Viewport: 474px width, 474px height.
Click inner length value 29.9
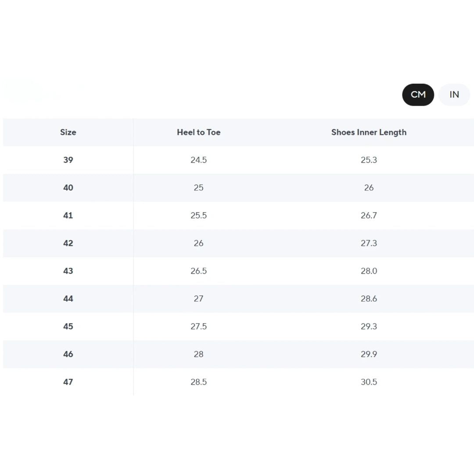click(x=369, y=354)
